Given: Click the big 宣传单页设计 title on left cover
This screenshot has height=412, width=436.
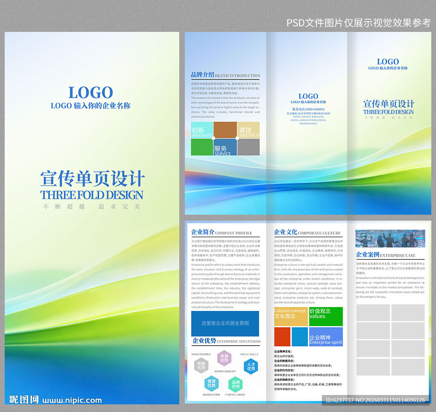Looking at the screenshot, I should pos(92,179).
